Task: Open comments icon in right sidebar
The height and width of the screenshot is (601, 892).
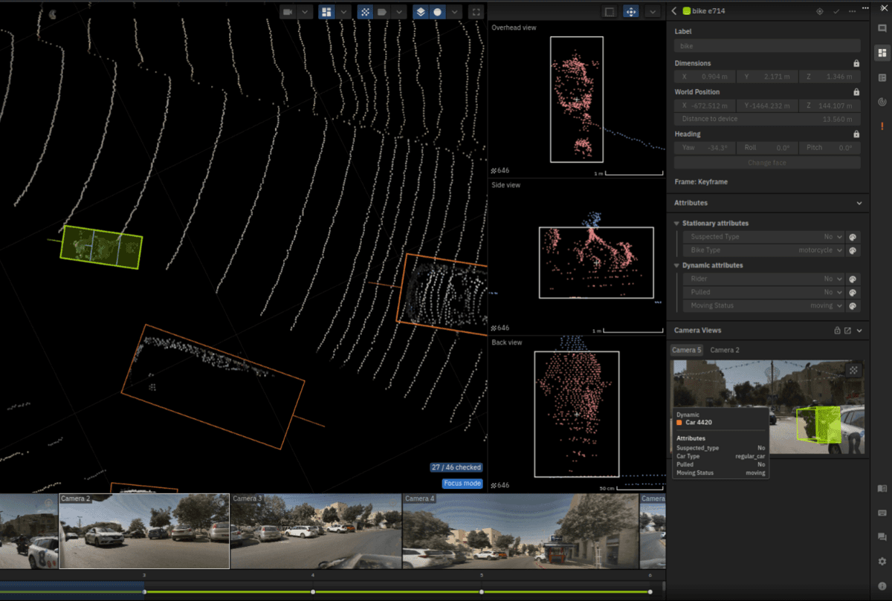Action: [882, 29]
